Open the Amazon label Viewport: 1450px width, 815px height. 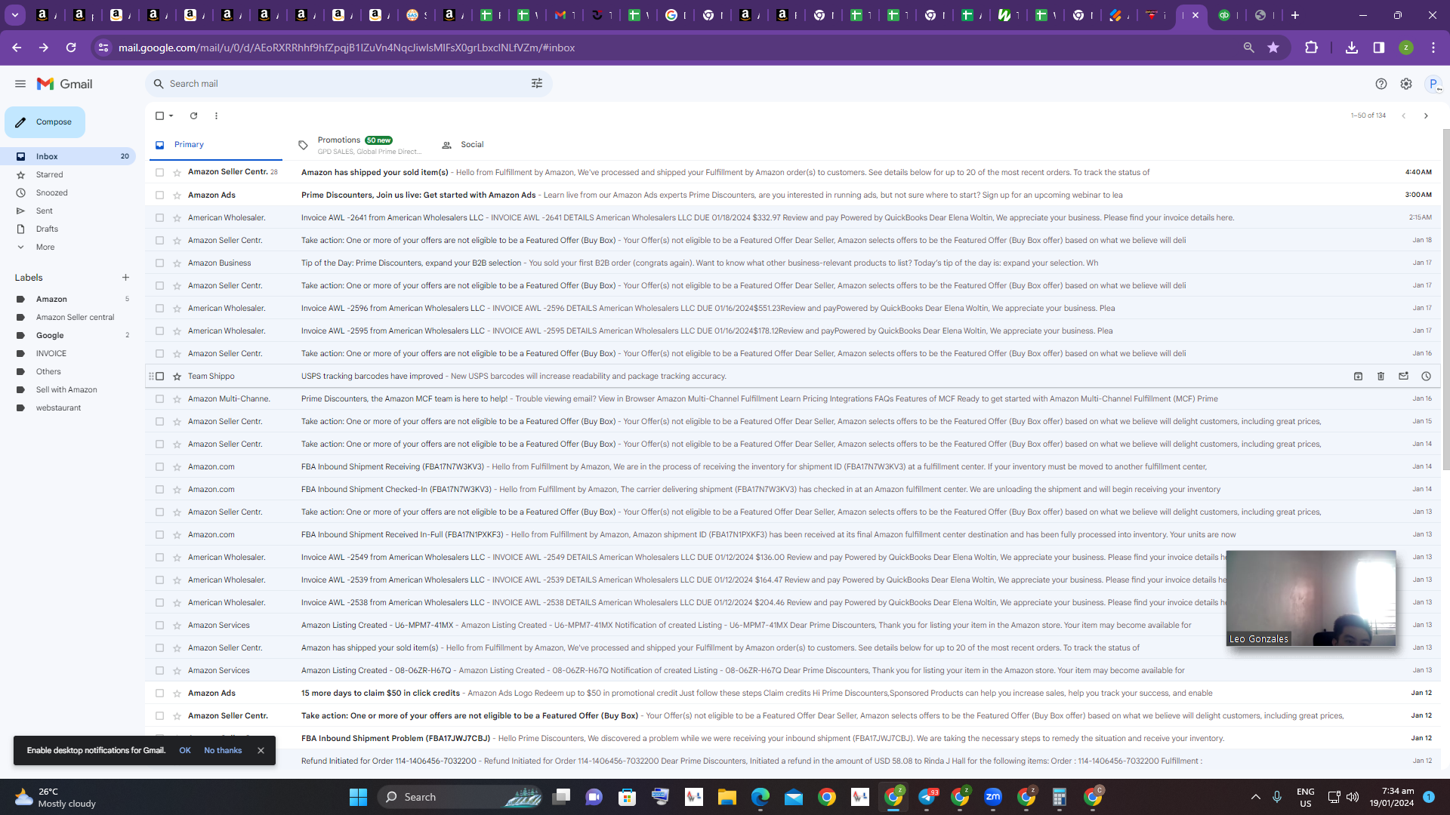click(68, 299)
